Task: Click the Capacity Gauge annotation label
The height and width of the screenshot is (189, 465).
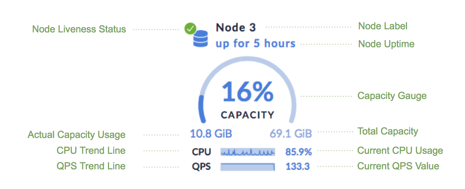Action: (x=392, y=96)
